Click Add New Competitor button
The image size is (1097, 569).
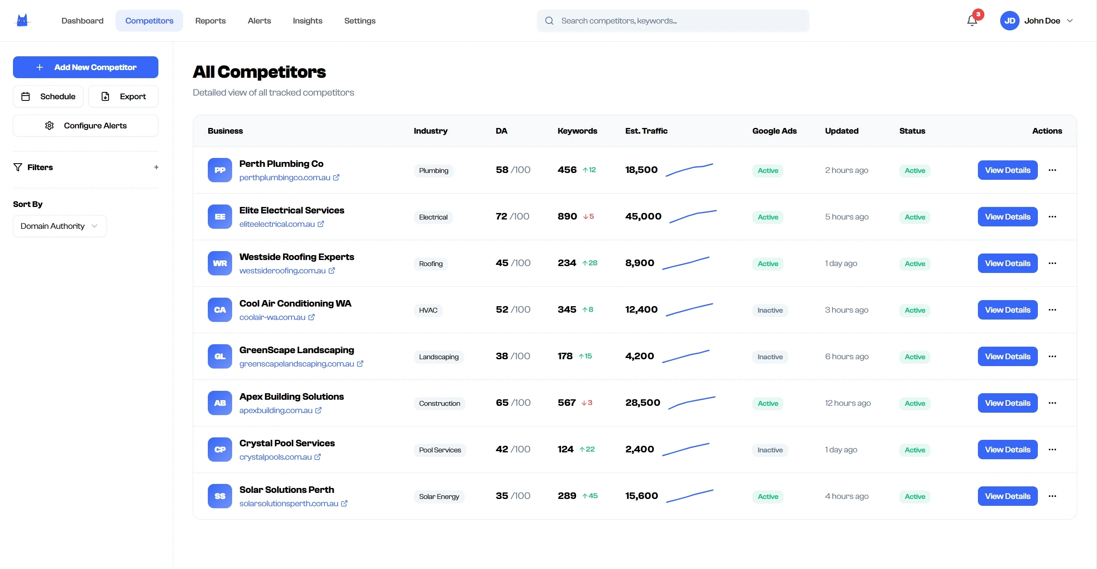pos(85,67)
